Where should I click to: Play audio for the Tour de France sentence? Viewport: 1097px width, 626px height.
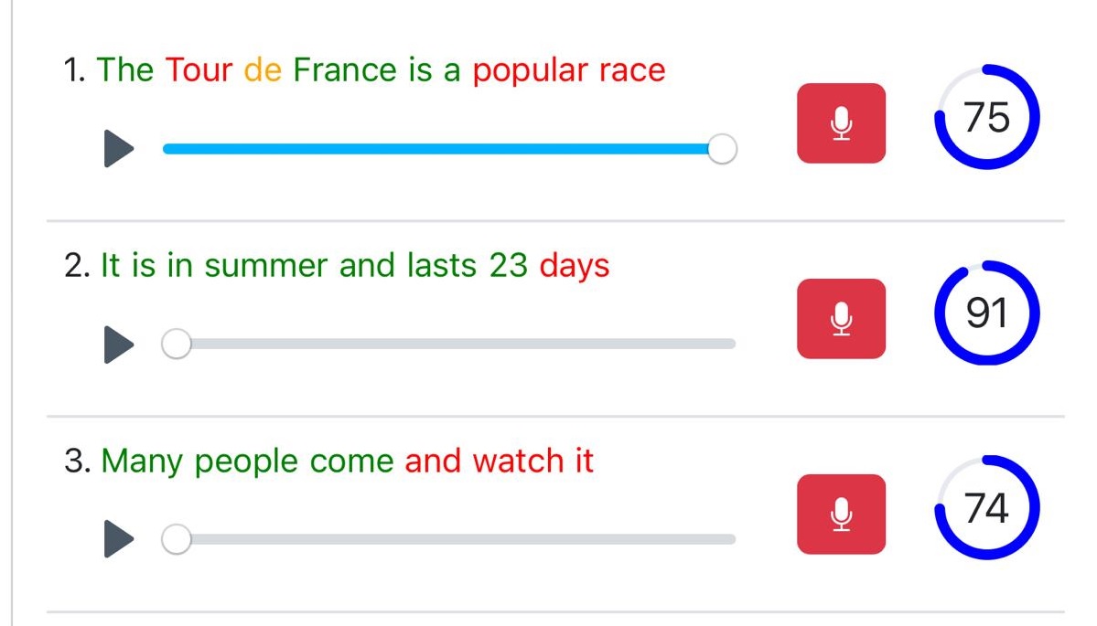point(119,149)
